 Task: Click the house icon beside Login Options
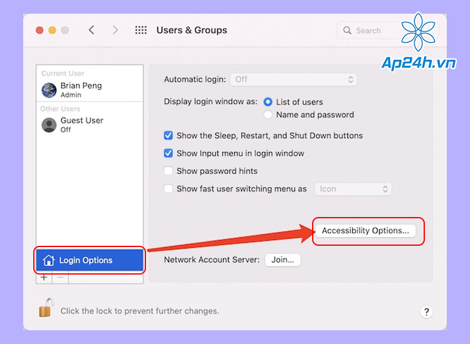[48, 260]
